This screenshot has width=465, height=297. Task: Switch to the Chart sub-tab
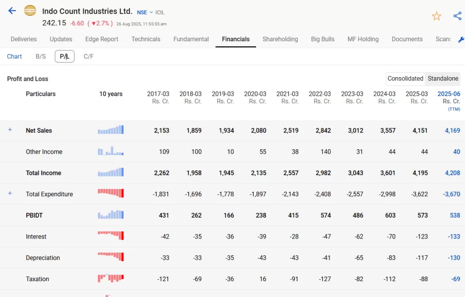[x=15, y=56]
